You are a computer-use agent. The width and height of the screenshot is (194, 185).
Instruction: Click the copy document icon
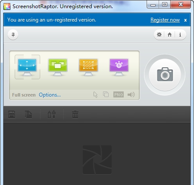click(28, 114)
